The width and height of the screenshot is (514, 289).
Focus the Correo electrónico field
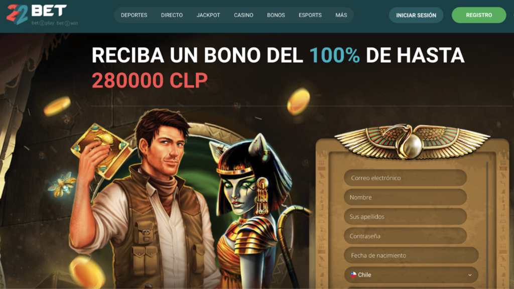click(x=405, y=178)
